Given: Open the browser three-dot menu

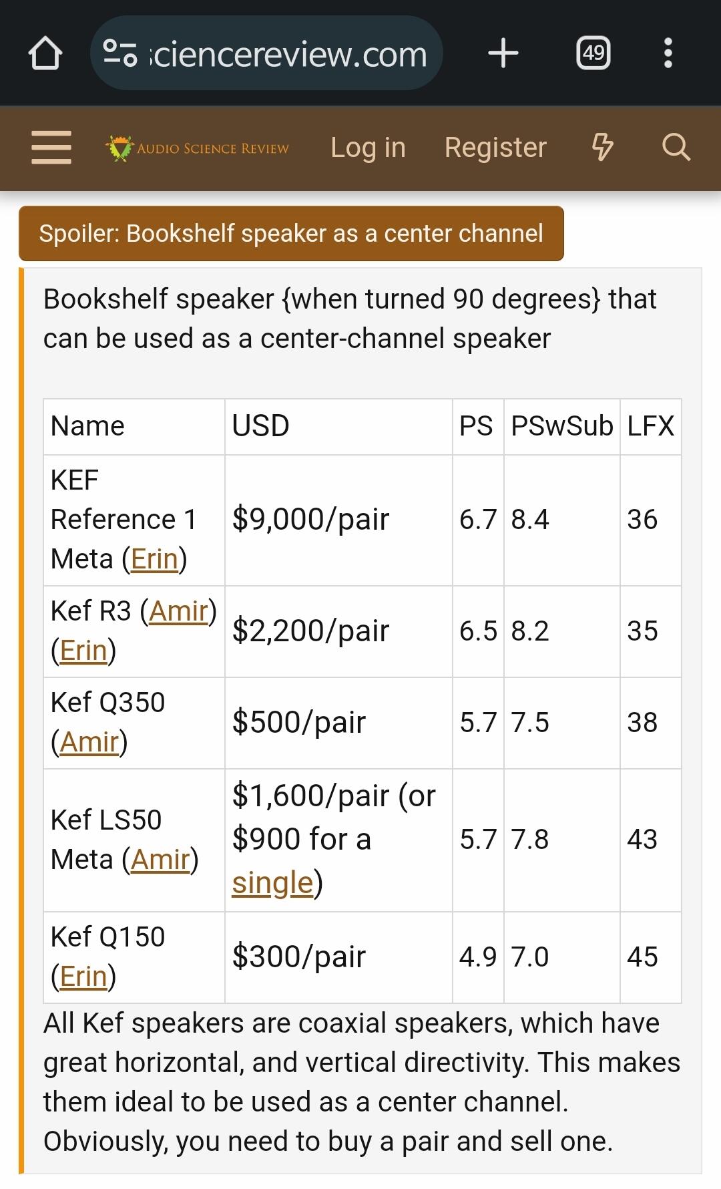Looking at the screenshot, I should (668, 53).
